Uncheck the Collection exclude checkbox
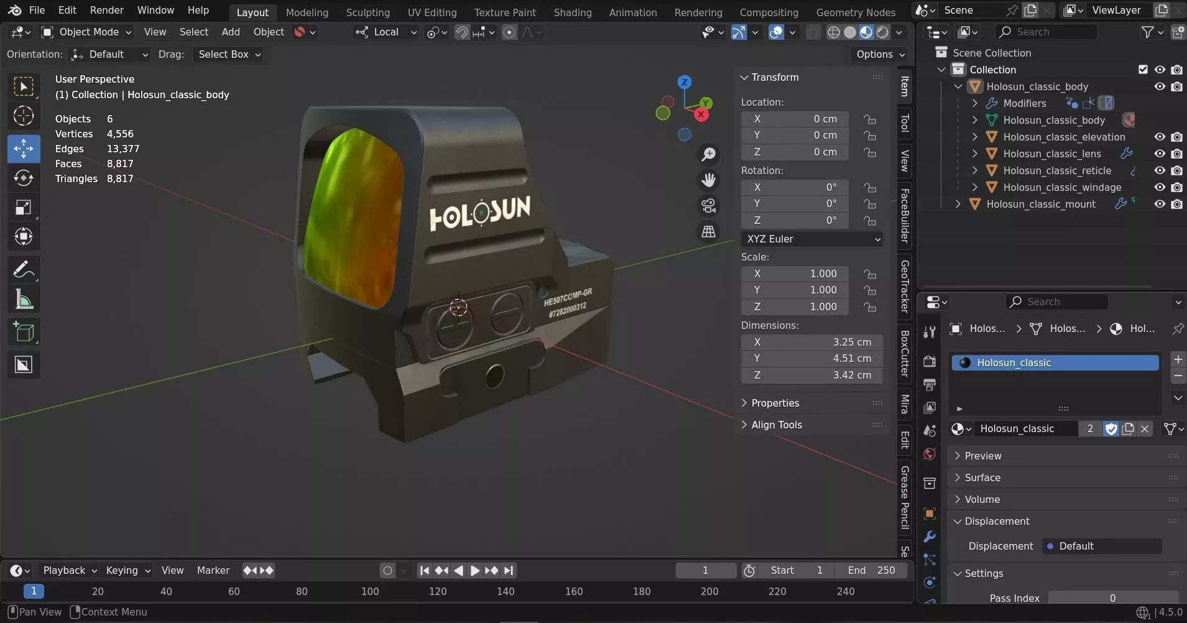This screenshot has height=623, width=1187. [1143, 70]
